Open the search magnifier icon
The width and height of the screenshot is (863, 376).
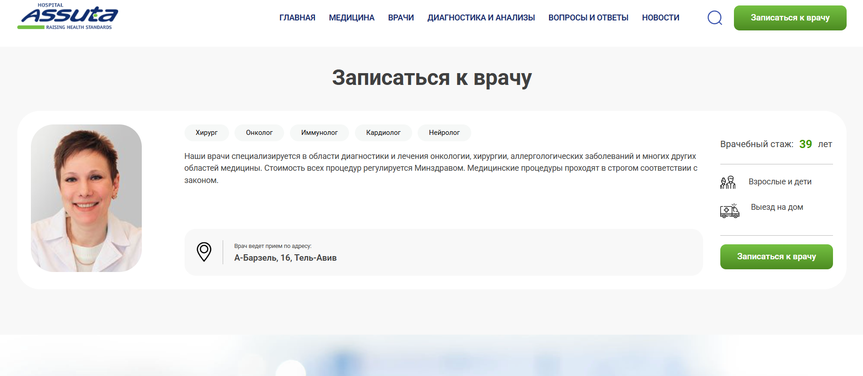[715, 18]
